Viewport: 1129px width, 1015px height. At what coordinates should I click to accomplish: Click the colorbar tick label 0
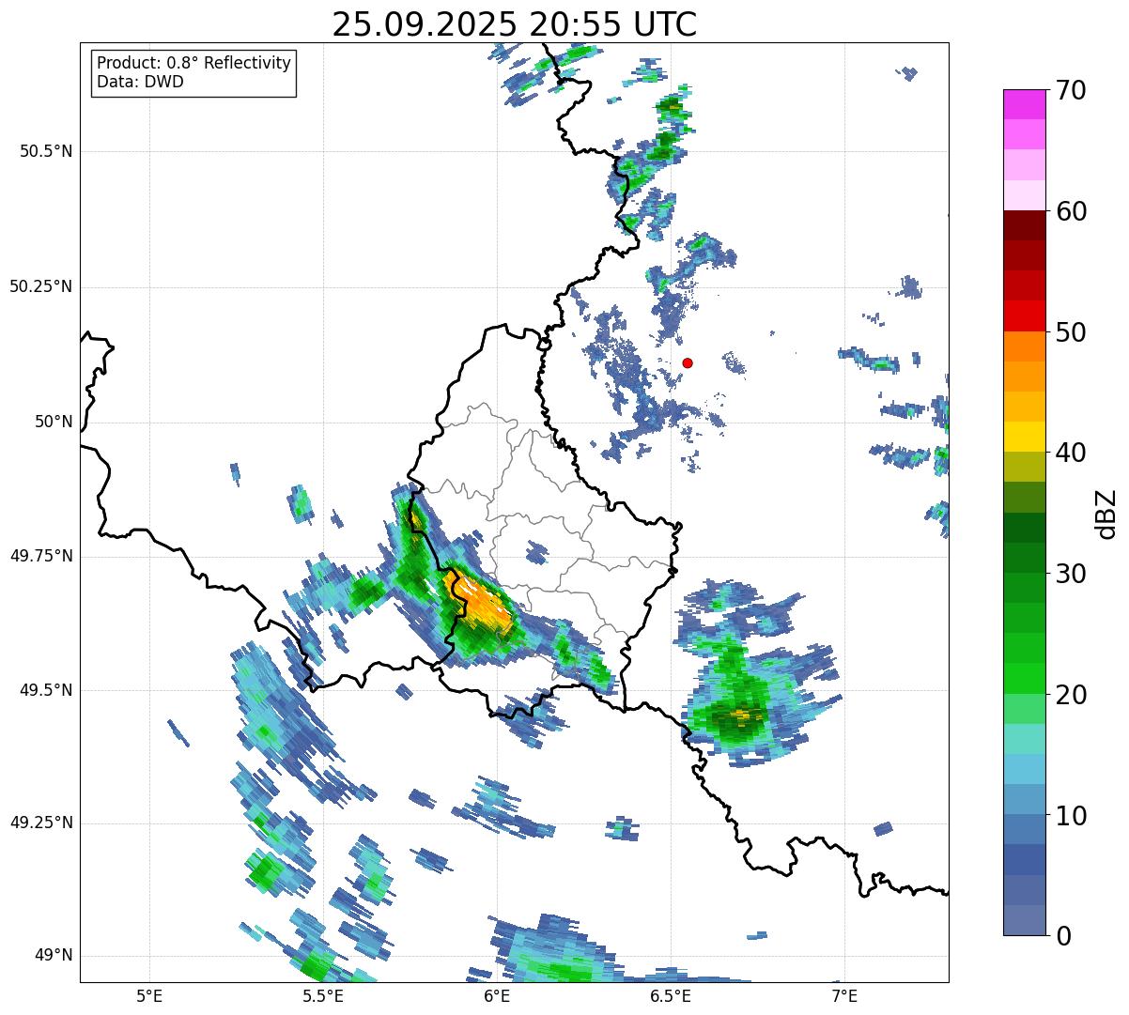click(1062, 936)
